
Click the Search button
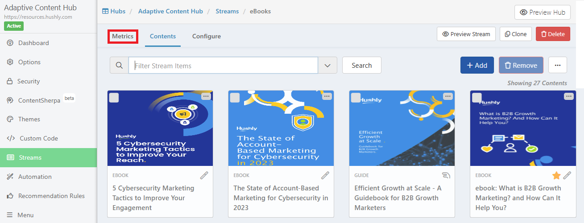click(361, 65)
